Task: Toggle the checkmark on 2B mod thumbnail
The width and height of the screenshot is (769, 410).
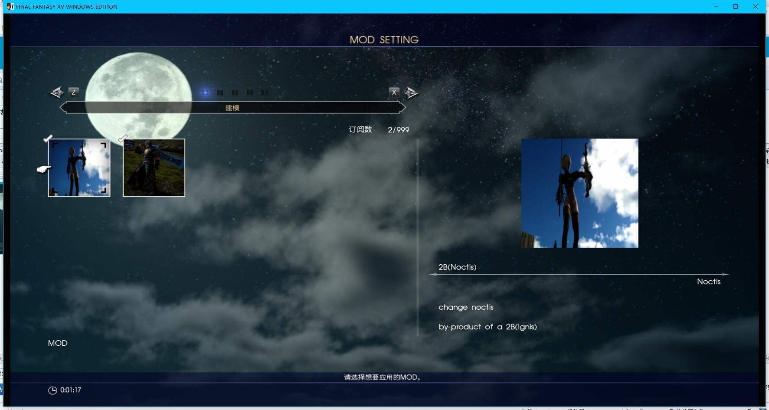Action: (x=48, y=138)
